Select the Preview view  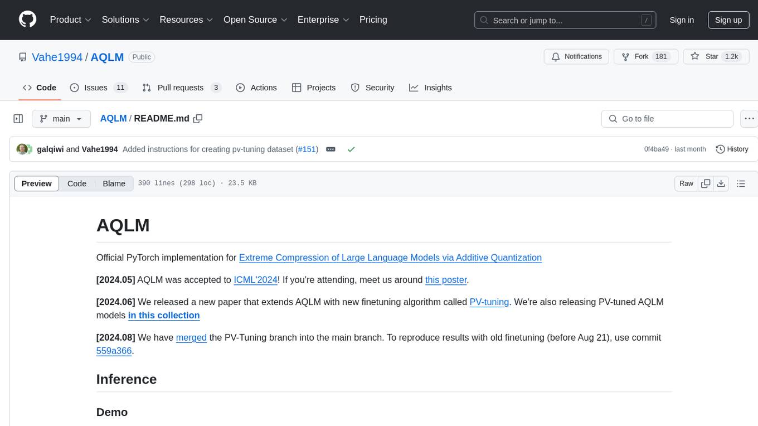point(37,183)
